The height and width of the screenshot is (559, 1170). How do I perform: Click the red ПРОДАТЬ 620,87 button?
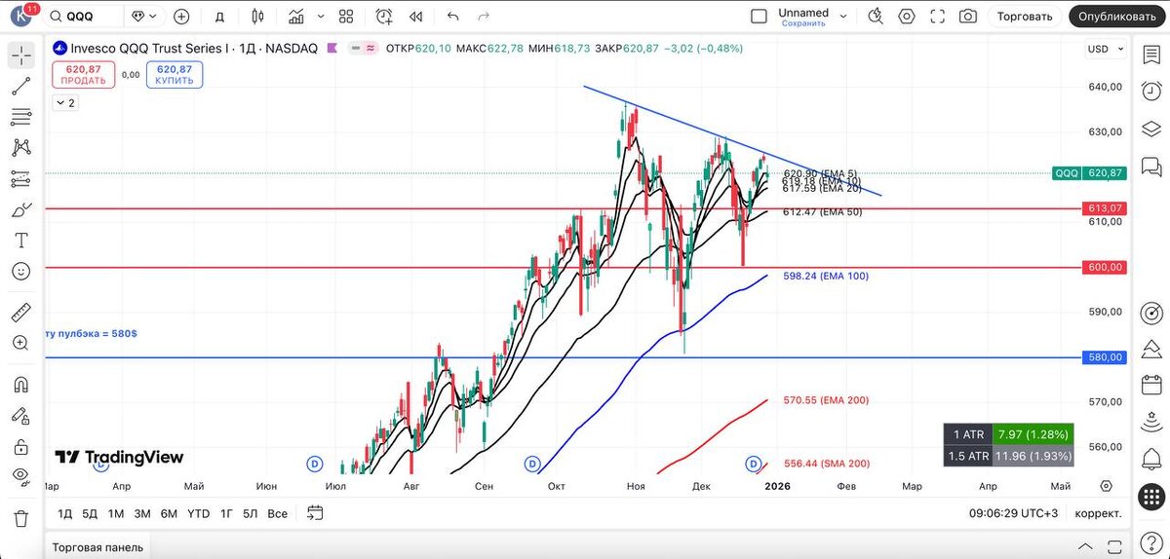[x=83, y=75]
